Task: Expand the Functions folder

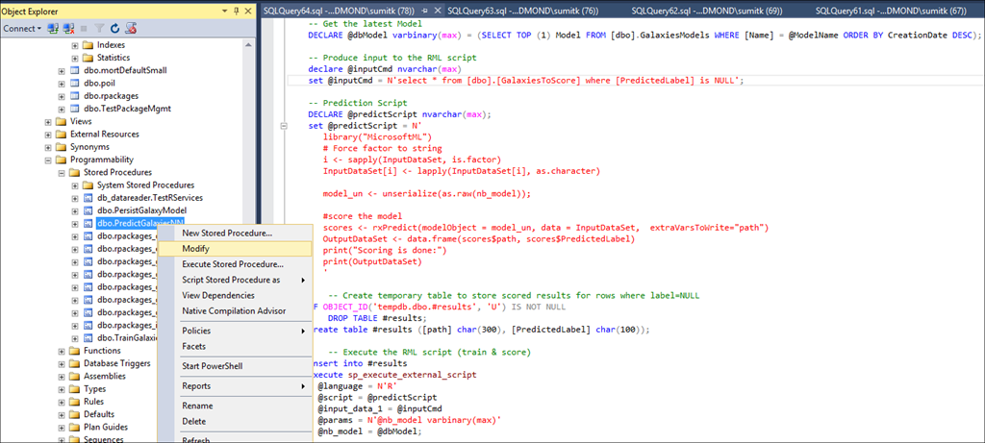Action: pos(62,351)
